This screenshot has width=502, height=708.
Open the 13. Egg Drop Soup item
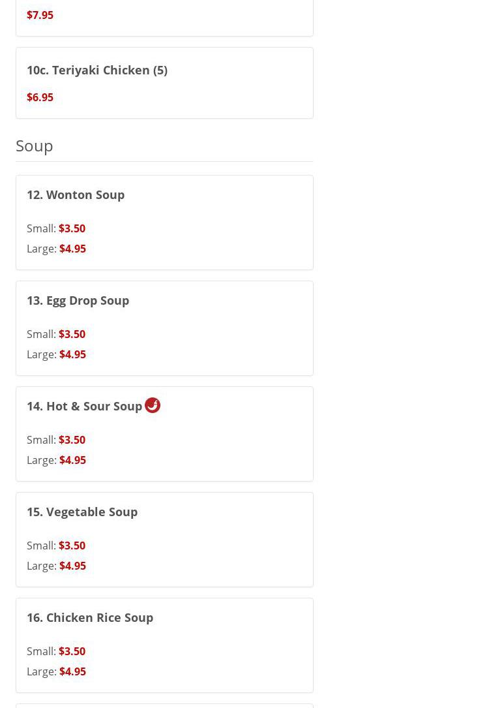[x=78, y=300]
